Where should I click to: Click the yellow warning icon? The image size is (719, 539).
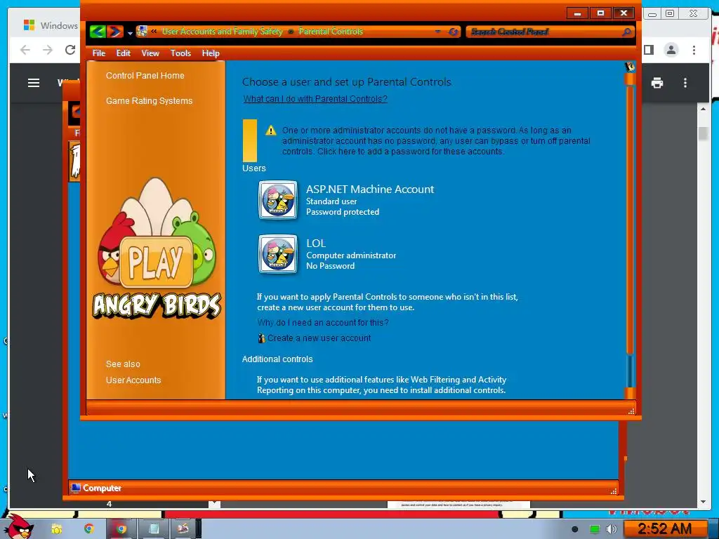click(x=271, y=131)
